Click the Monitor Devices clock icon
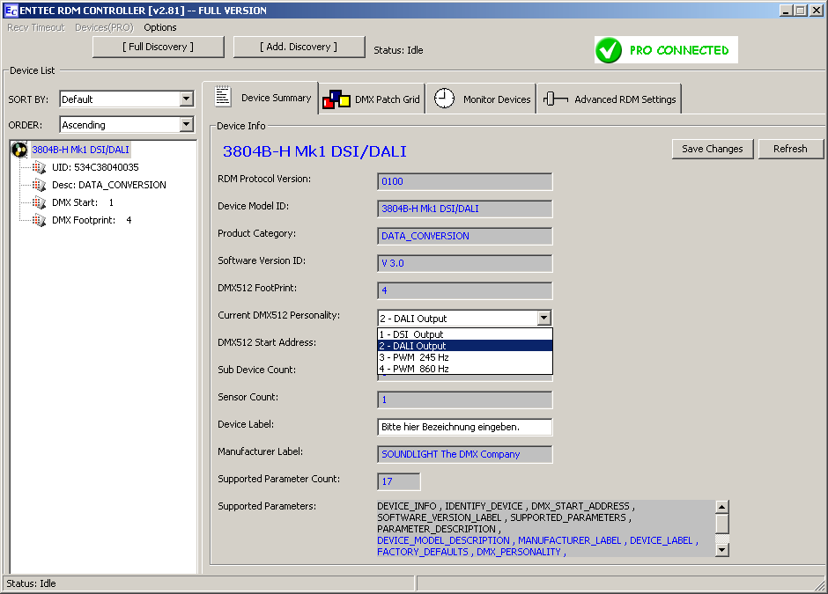828x594 pixels. click(445, 99)
